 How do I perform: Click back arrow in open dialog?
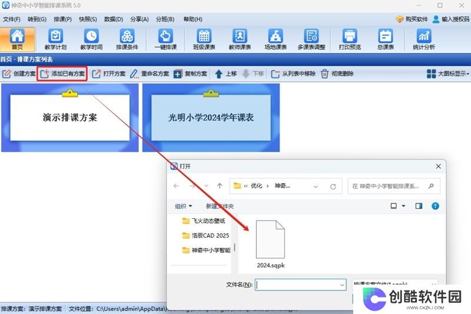[176, 186]
